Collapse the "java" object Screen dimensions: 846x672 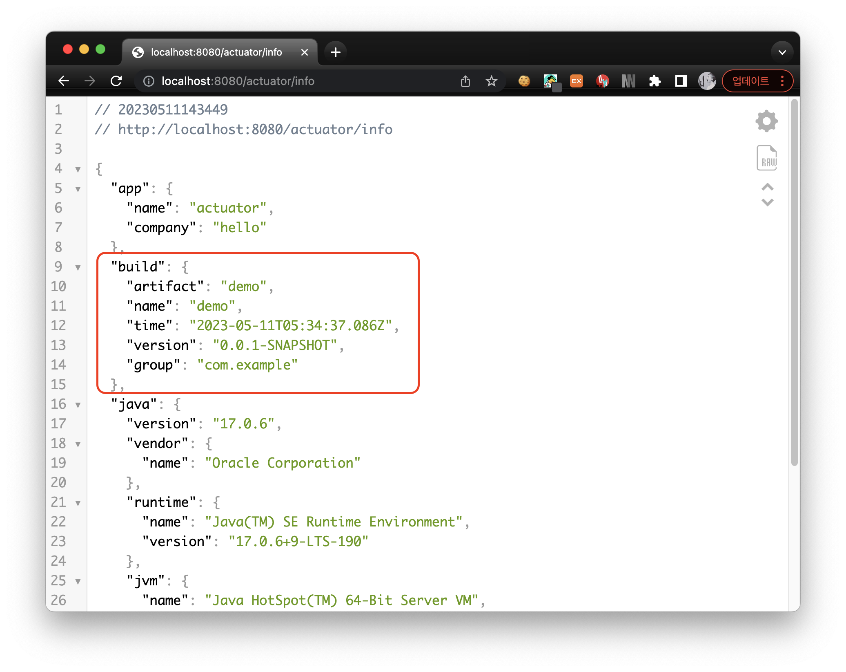click(78, 405)
